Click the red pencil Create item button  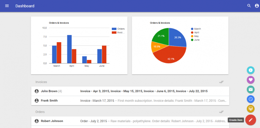pos(251,120)
